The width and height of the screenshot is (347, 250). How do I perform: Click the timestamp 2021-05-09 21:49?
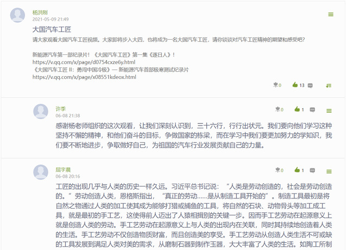pyautogui.click(x=51, y=19)
